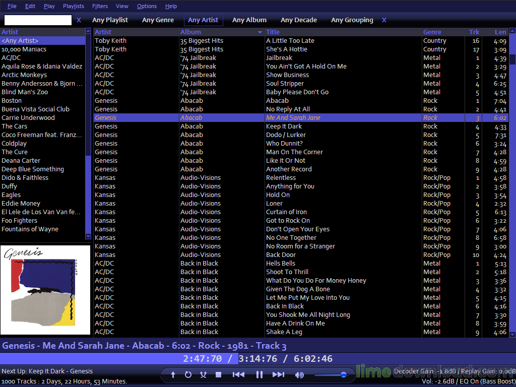Pause the current song

pos(259,374)
